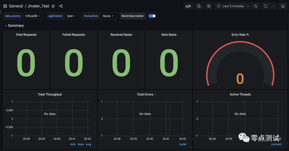Click the Failed Requests value 0
Screen dimensions: 289x151
[x=74, y=63]
